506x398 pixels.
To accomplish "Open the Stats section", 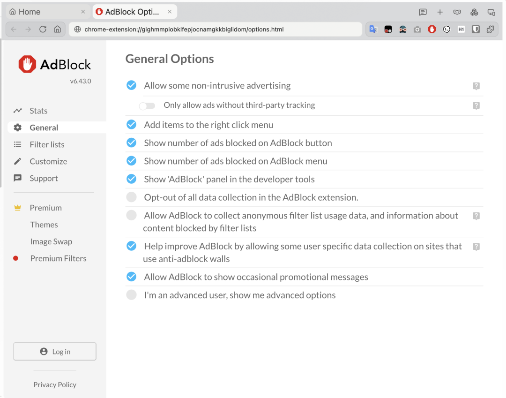I will click(x=38, y=111).
